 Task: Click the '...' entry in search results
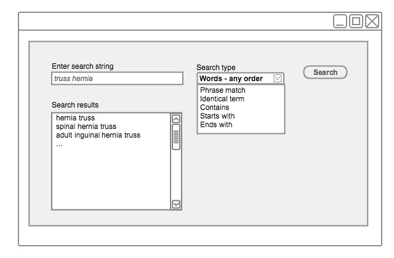[x=59, y=144]
